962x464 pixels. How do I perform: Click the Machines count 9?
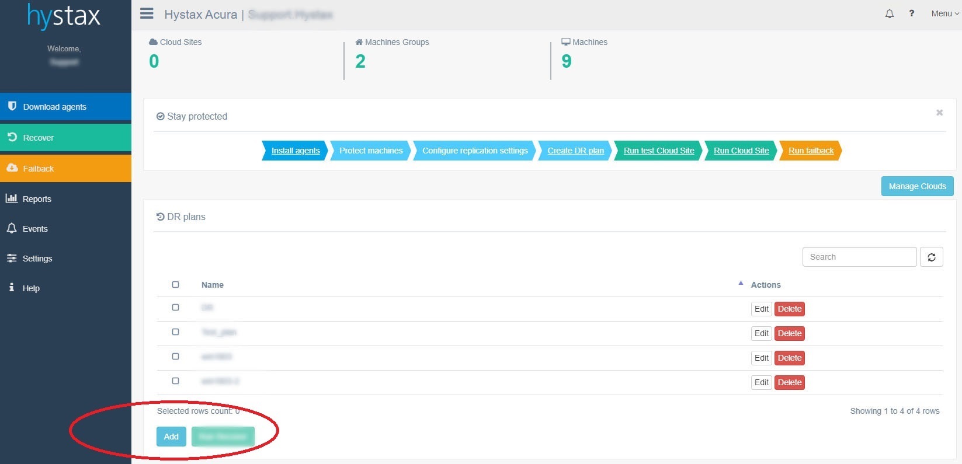click(567, 61)
